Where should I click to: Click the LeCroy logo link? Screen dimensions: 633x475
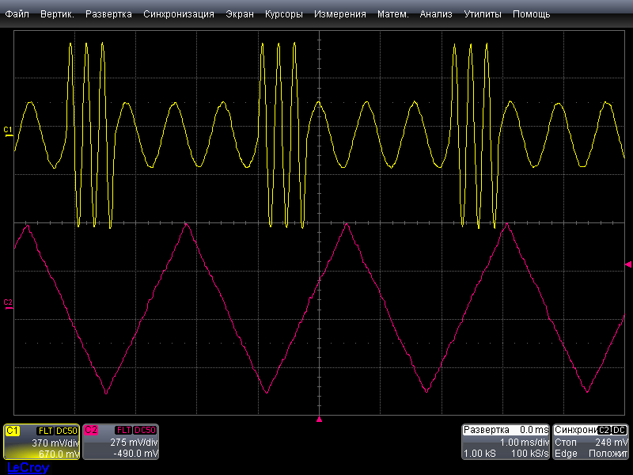(x=28, y=468)
